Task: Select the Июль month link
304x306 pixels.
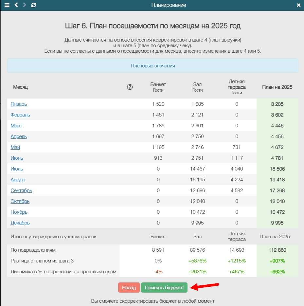Action: pyautogui.click(x=17, y=169)
